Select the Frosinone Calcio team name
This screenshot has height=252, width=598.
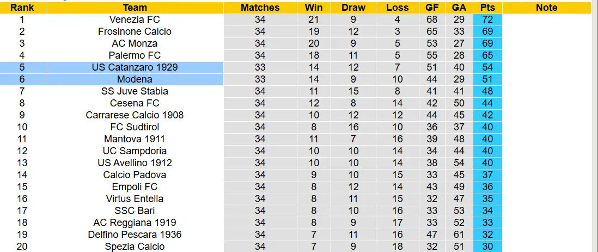coord(135,31)
